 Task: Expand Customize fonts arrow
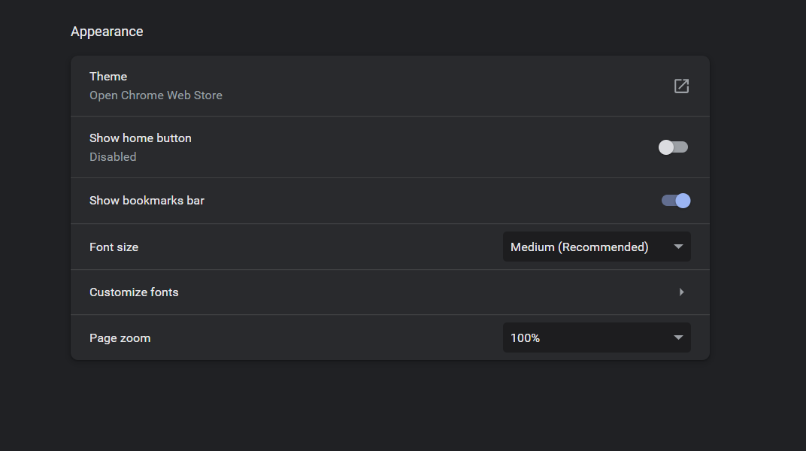[681, 292]
